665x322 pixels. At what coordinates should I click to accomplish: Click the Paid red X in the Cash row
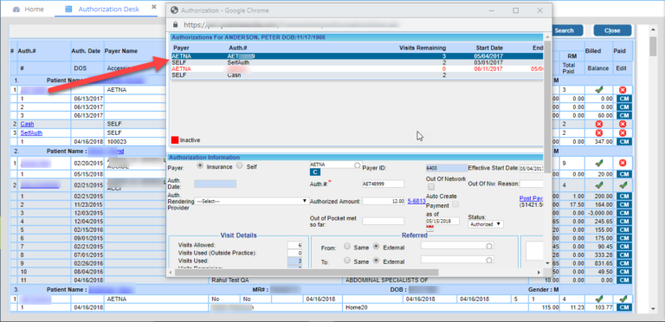[623, 124]
